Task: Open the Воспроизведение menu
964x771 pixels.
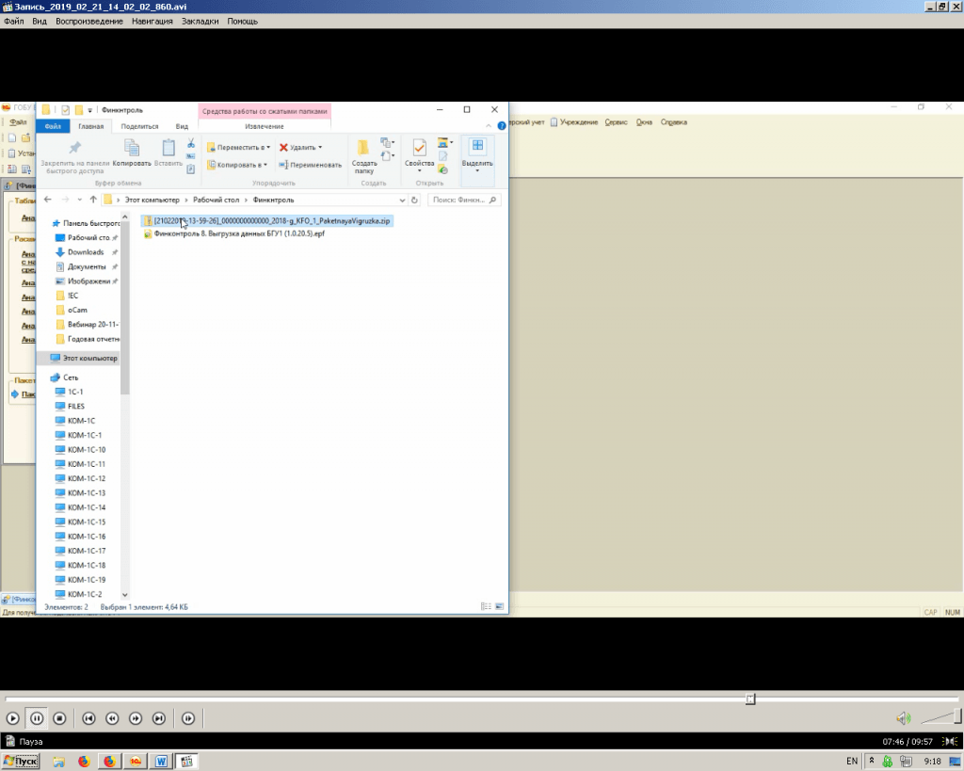Action: tap(88, 21)
